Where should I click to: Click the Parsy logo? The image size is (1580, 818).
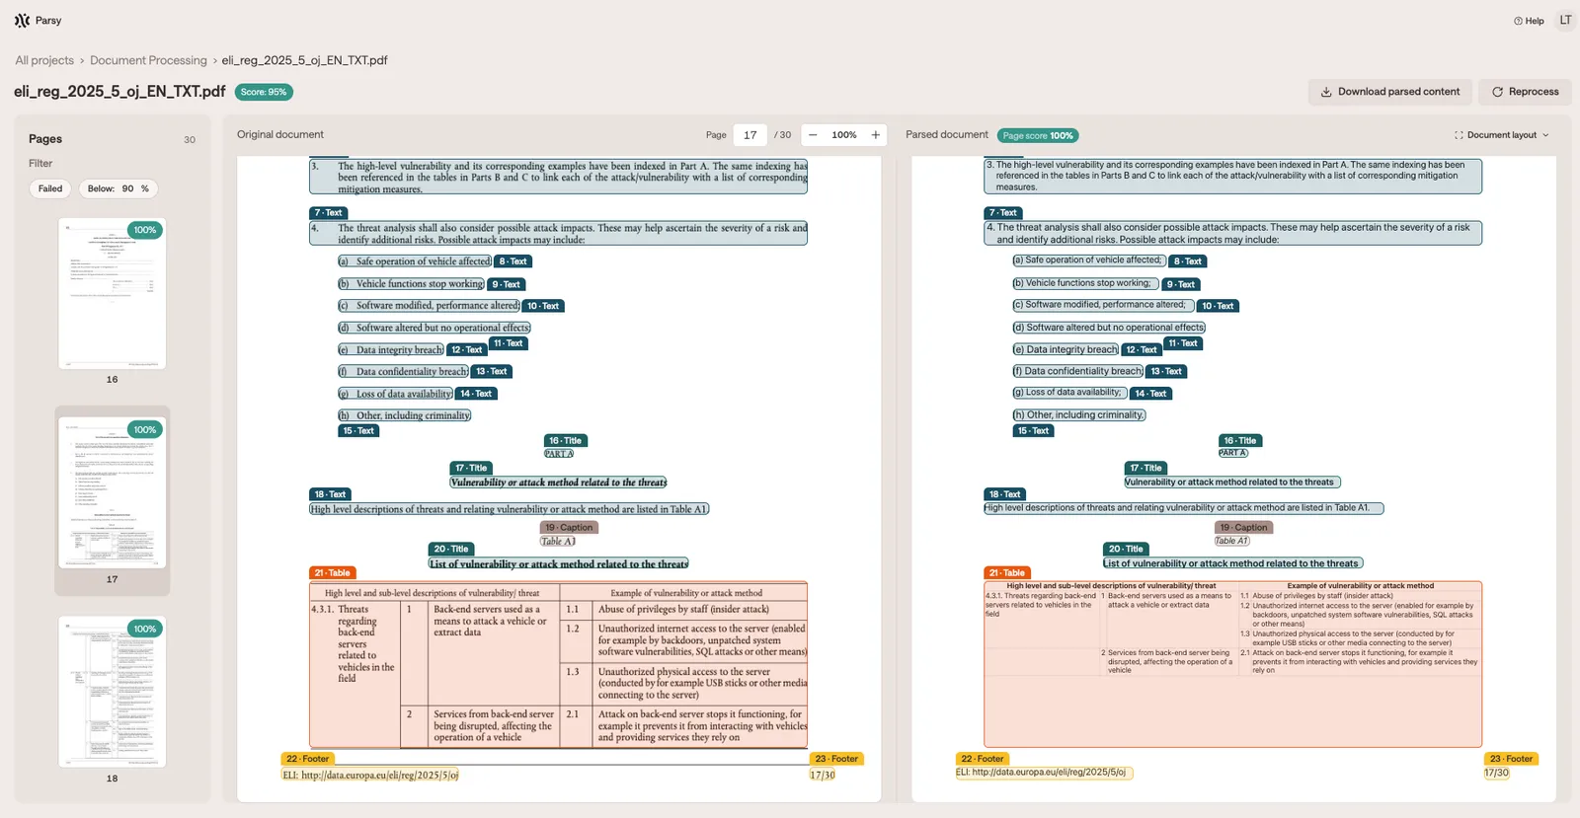click(x=38, y=20)
